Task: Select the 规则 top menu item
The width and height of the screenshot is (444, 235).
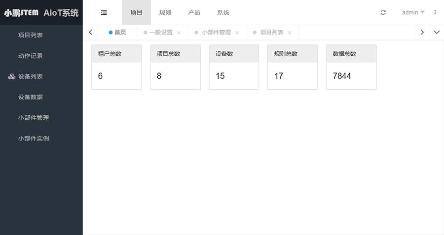Action: tap(165, 12)
